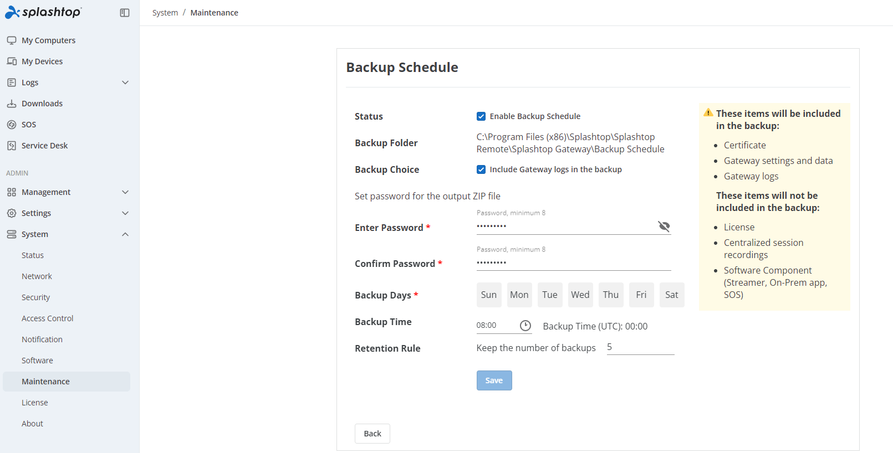Click the Settings gear icon

click(x=12, y=213)
